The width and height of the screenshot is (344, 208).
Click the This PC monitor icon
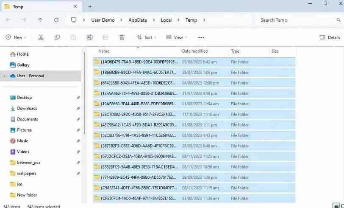(74, 20)
